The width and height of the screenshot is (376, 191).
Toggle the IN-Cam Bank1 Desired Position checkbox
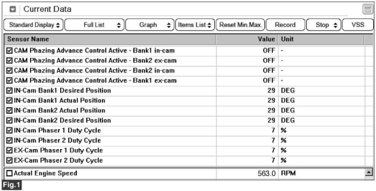click(x=9, y=90)
